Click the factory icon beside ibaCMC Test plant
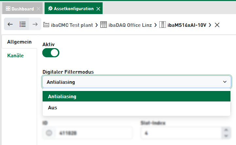The image size is (236, 145). pyautogui.click(x=46, y=25)
